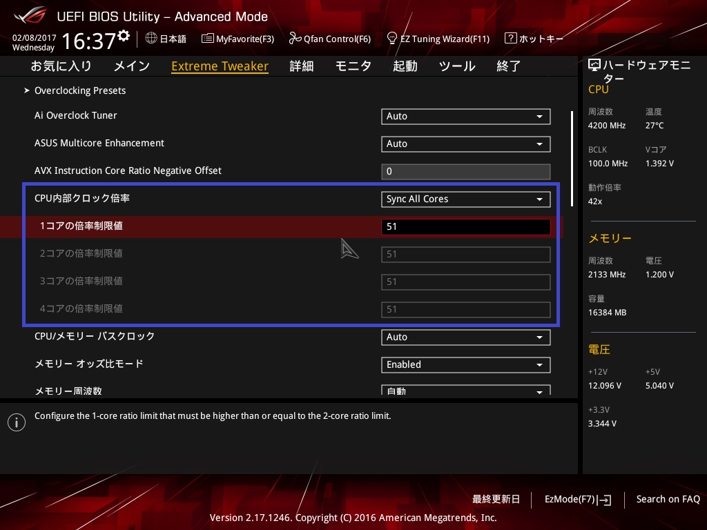The image size is (707, 530).
Task: Click the language globe icon
Action: tap(151, 39)
